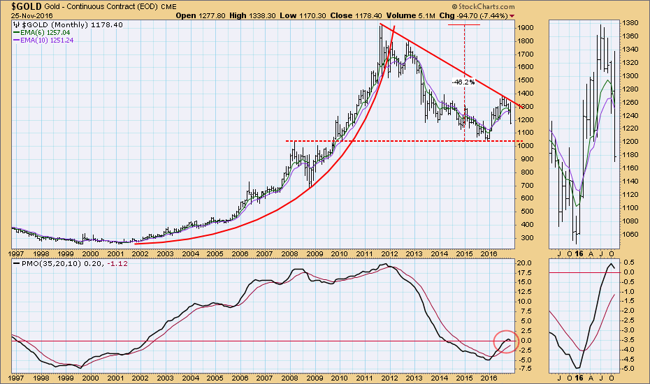Click the 25-Nov-2016 date label
This screenshot has height=384, width=650.
(x=32, y=16)
